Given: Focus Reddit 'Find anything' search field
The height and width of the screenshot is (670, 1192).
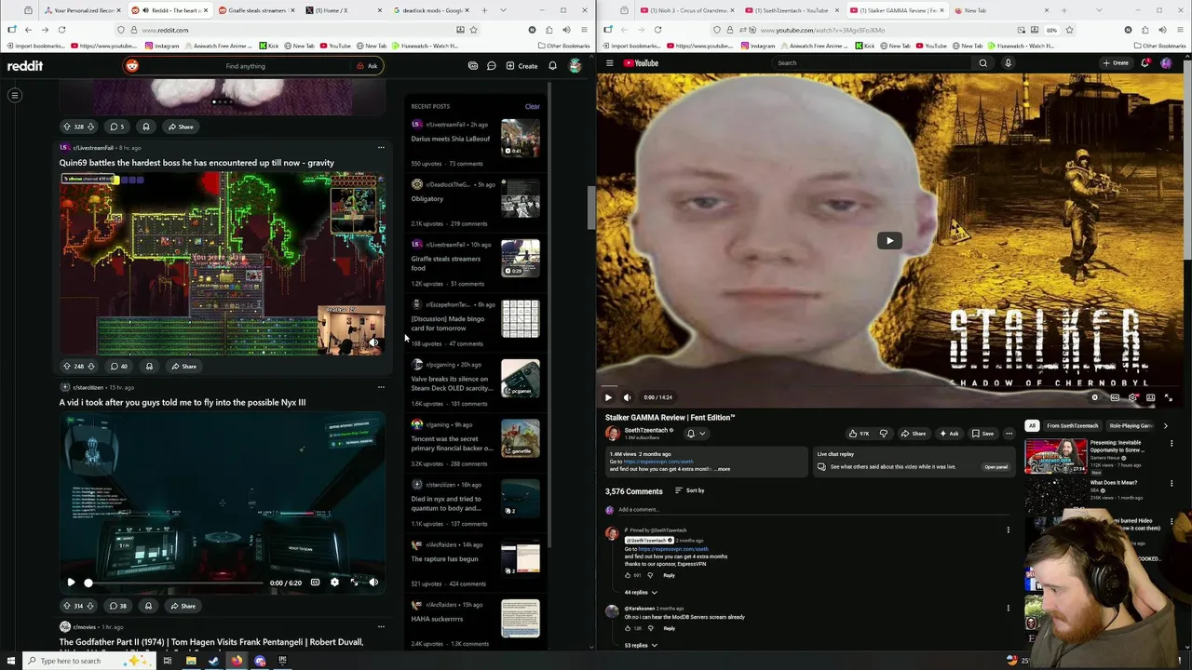Looking at the screenshot, I should (246, 66).
